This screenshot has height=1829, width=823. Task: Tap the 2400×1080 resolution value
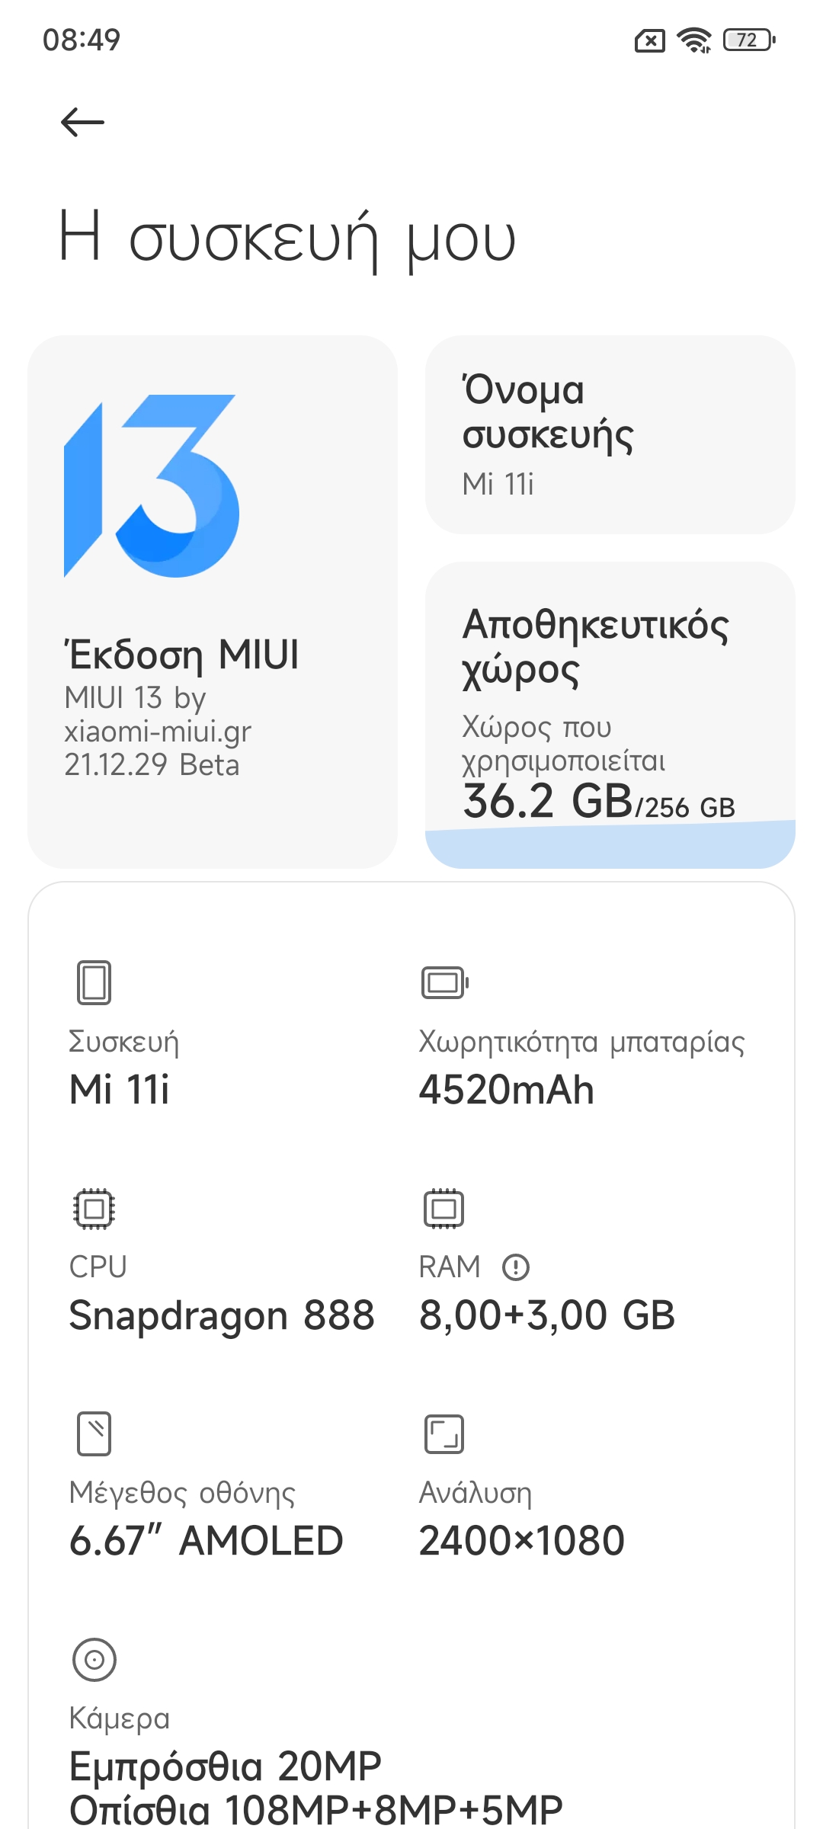(x=522, y=1541)
